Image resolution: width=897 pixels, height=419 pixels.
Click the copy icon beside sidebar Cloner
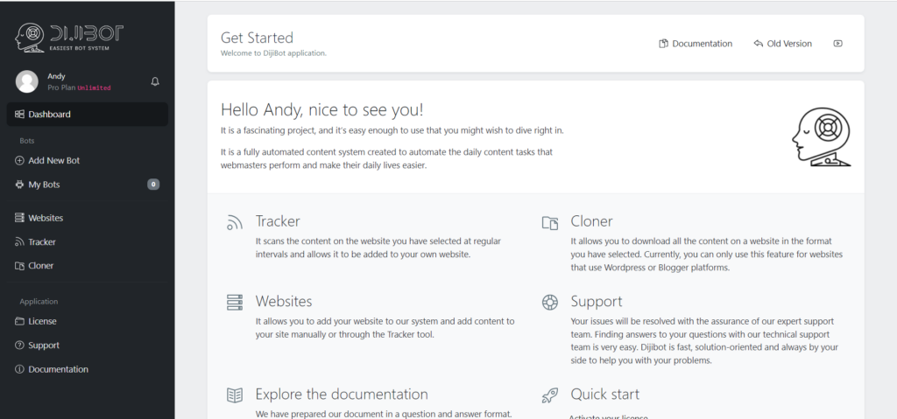19,266
